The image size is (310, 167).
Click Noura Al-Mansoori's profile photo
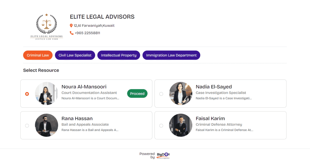tap(46, 94)
